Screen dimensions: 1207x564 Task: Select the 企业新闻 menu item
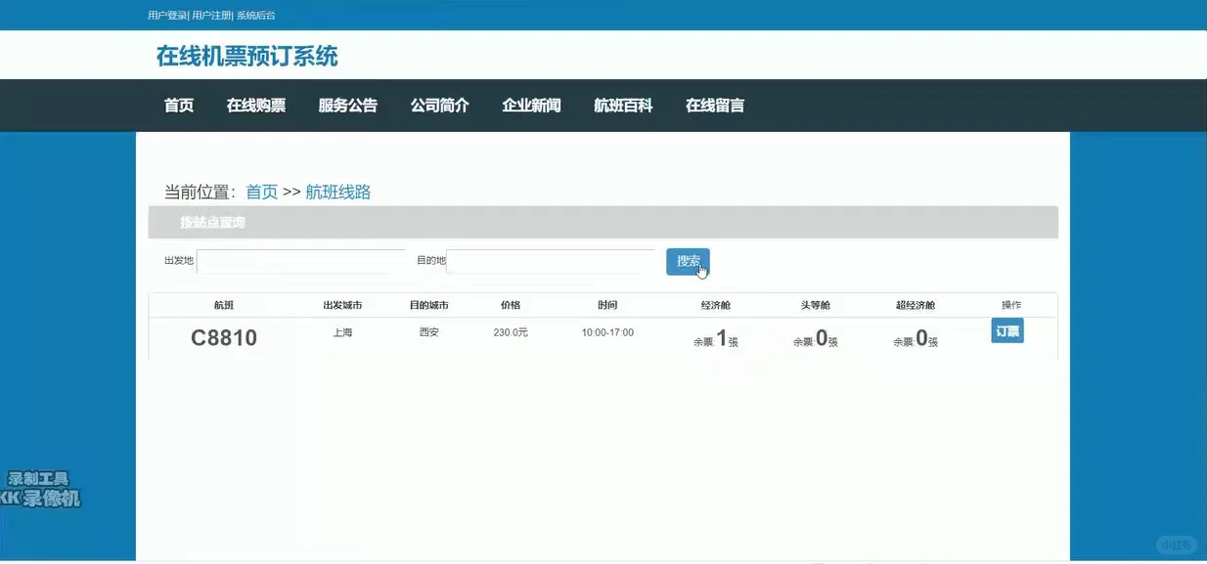point(531,105)
